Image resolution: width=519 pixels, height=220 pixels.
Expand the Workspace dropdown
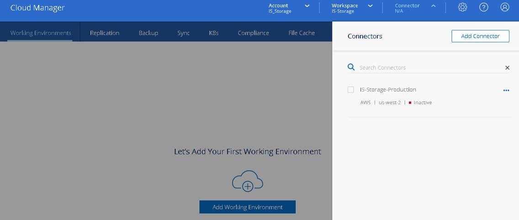370,6
